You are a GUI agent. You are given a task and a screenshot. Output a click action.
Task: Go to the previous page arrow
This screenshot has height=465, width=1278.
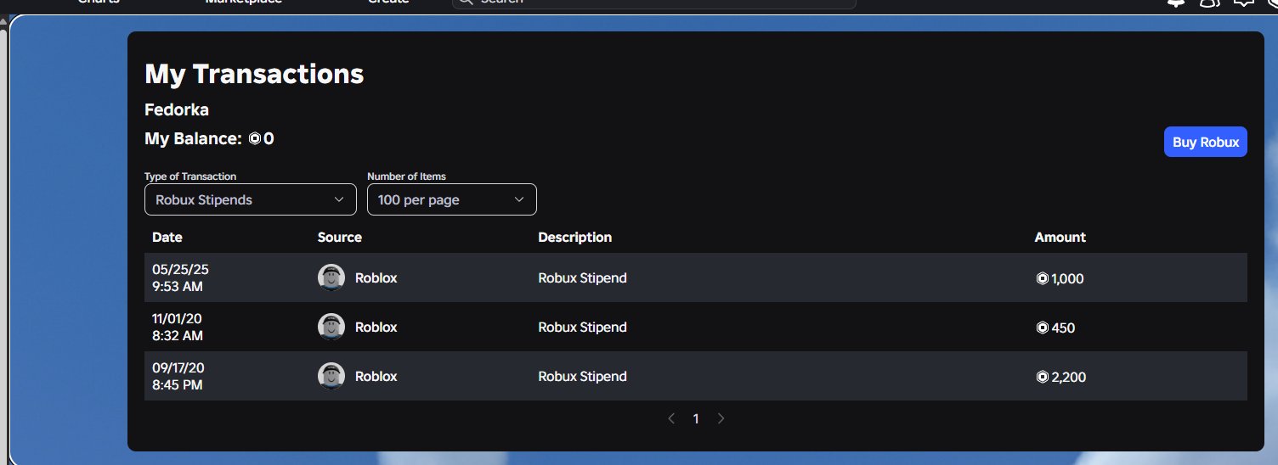point(671,418)
